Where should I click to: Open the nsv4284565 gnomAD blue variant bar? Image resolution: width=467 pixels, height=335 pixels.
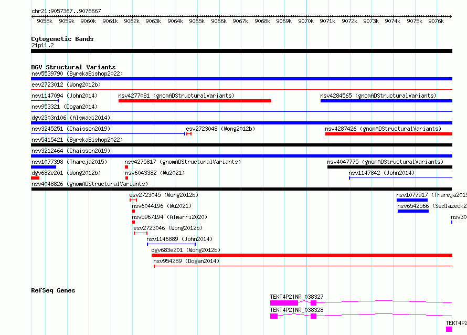tap(386, 101)
